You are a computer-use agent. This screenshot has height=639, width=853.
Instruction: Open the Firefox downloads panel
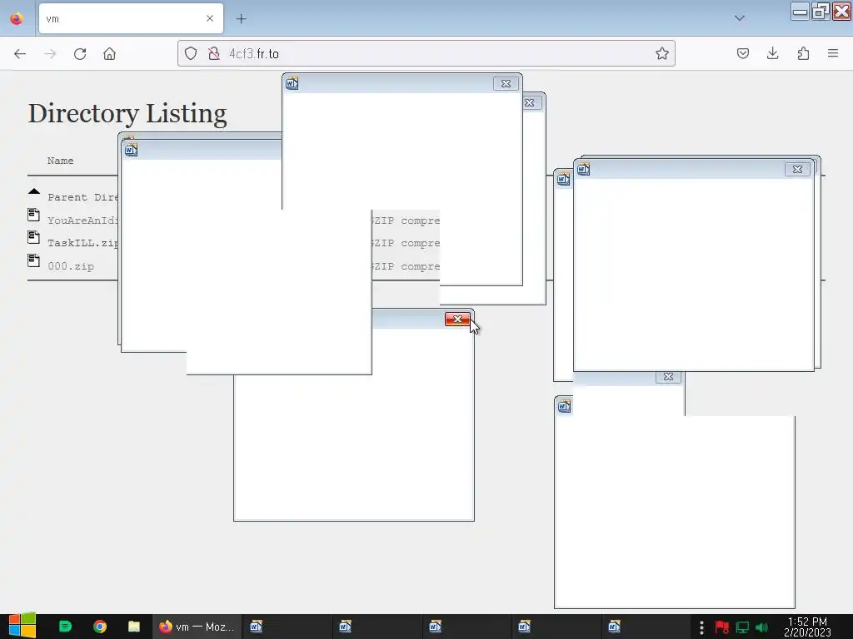(x=772, y=53)
